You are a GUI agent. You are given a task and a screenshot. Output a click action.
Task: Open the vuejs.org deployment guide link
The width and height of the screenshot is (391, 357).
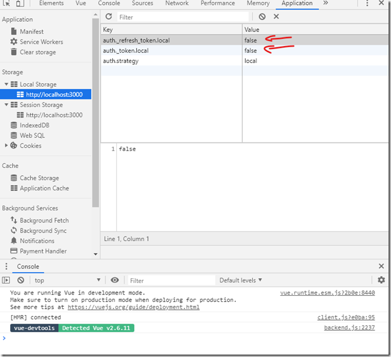pos(133,307)
